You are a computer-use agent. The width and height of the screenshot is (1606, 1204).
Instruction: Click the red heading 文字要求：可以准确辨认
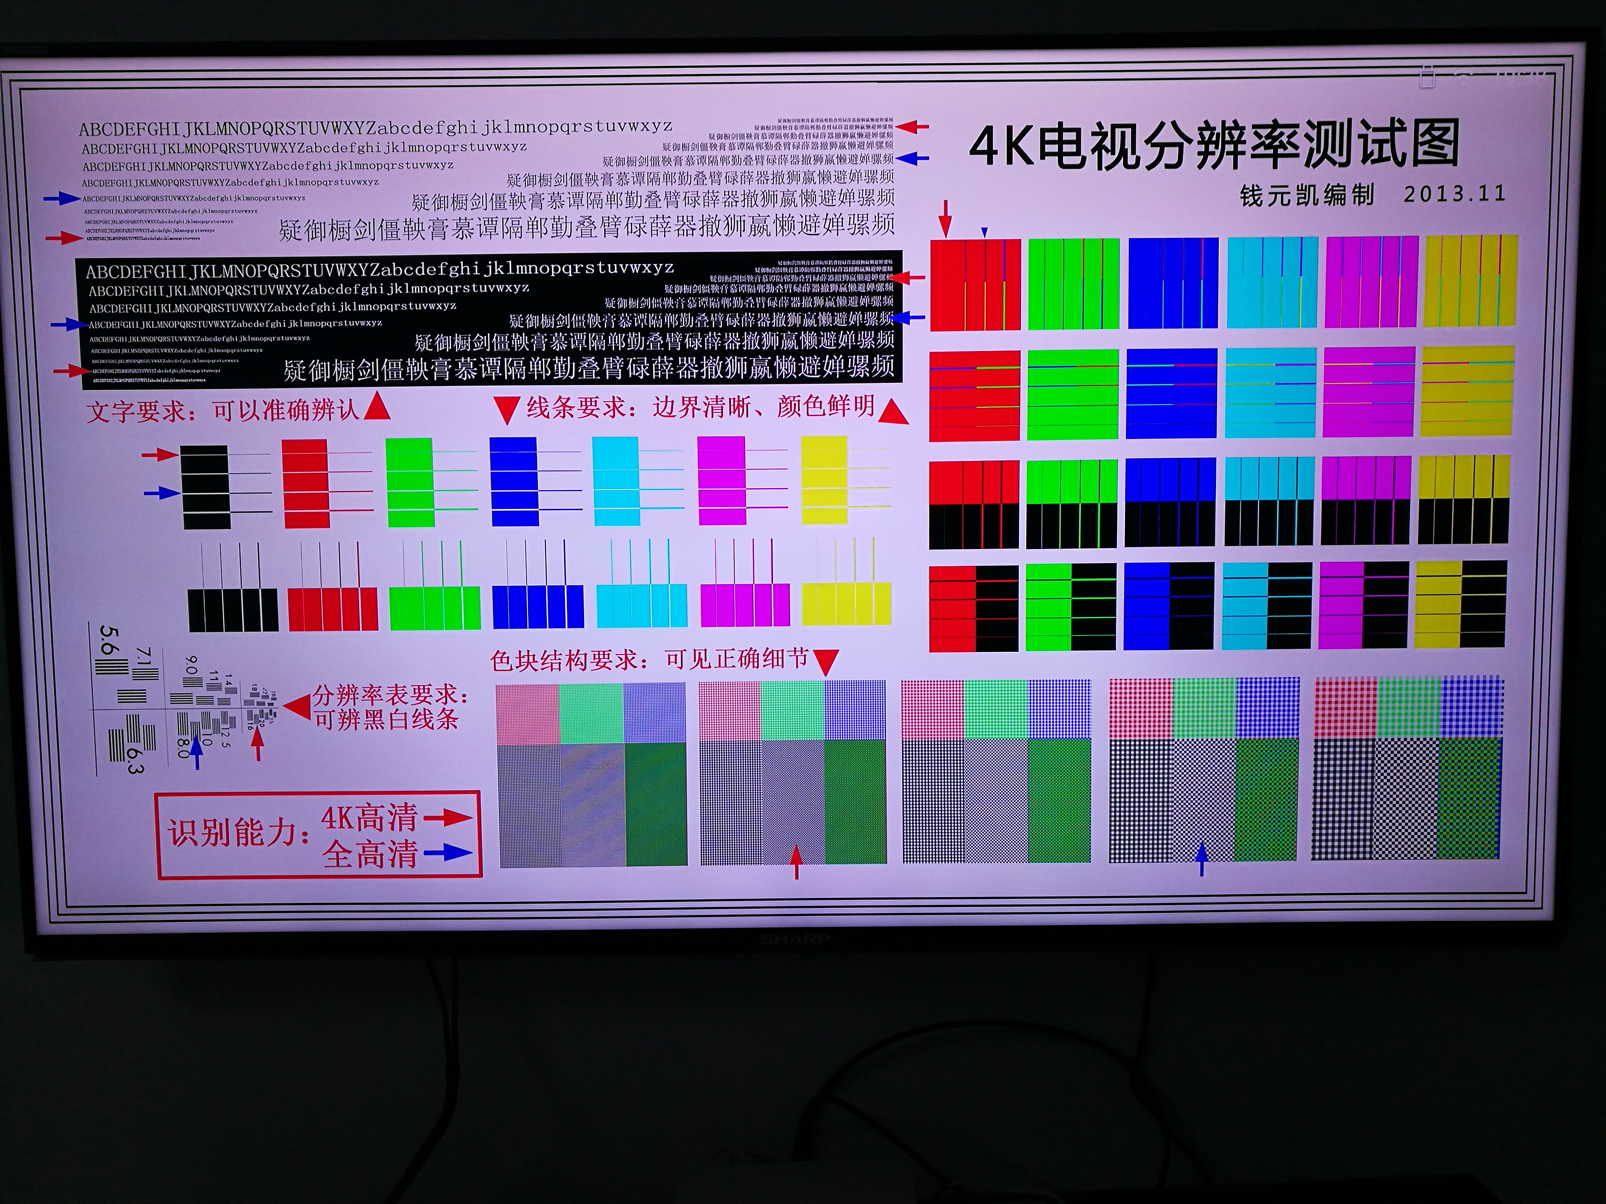click(223, 411)
